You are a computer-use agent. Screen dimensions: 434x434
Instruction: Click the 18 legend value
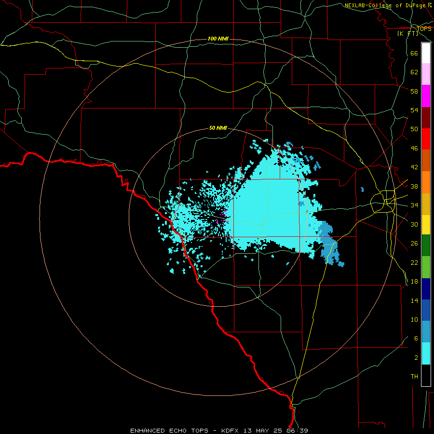coord(414,282)
